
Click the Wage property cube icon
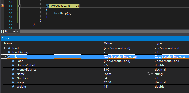[x=13, y=82]
